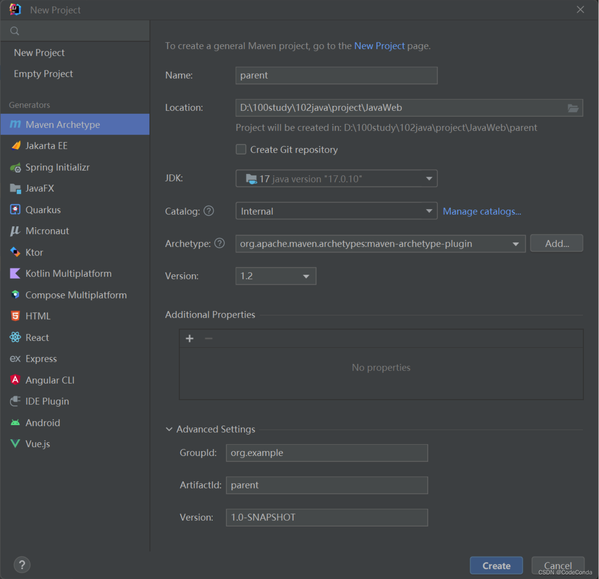The width and height of the screenshot is (599, 579).
Task: Click the Ktor generator icon
Action: (x=15, y=252)
